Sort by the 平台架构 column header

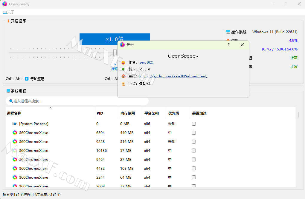[x=155, y=113]
